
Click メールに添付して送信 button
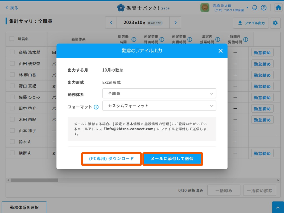(x=172, y=159)
